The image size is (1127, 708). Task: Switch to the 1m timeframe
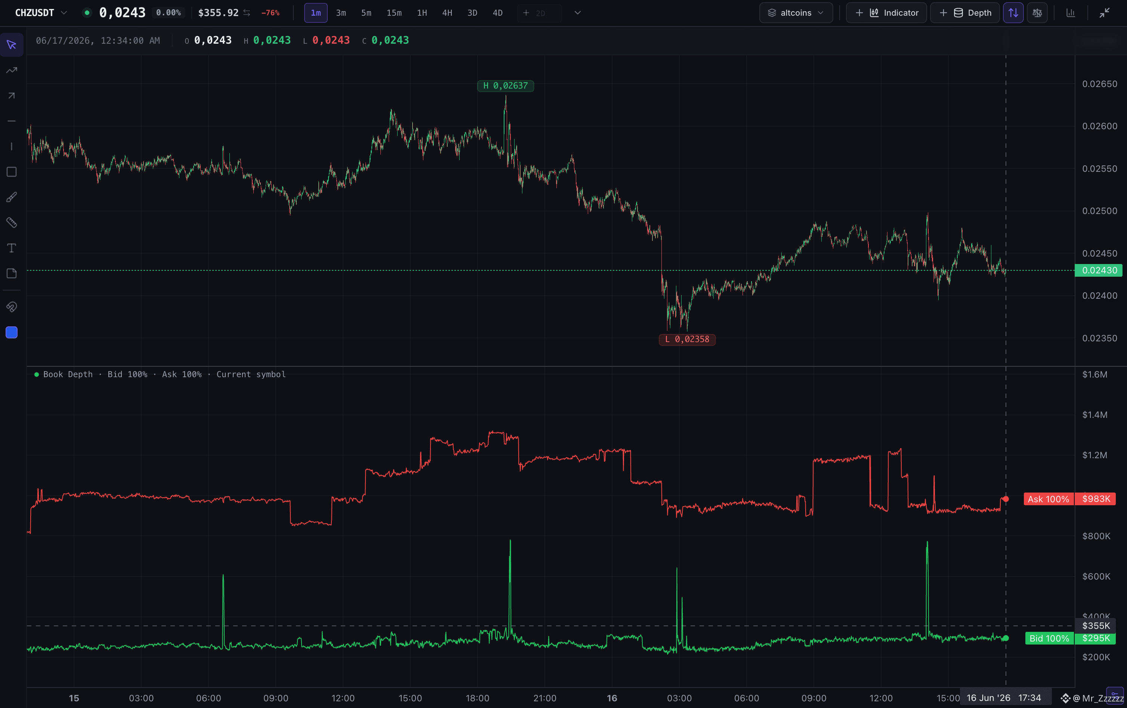tap(316, 13)
